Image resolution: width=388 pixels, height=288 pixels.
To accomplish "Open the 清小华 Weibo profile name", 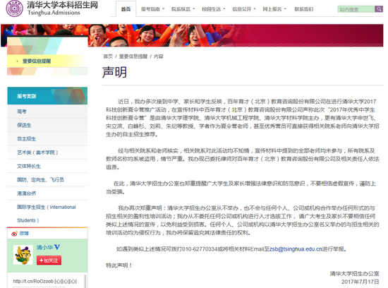I will [x=44, y=247].
